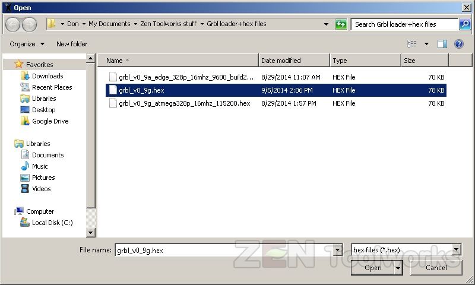Image resolution: width=475 pixels, height=285 pixels.
Task: Open the Help question mark icon
Action: coord(458,44)
